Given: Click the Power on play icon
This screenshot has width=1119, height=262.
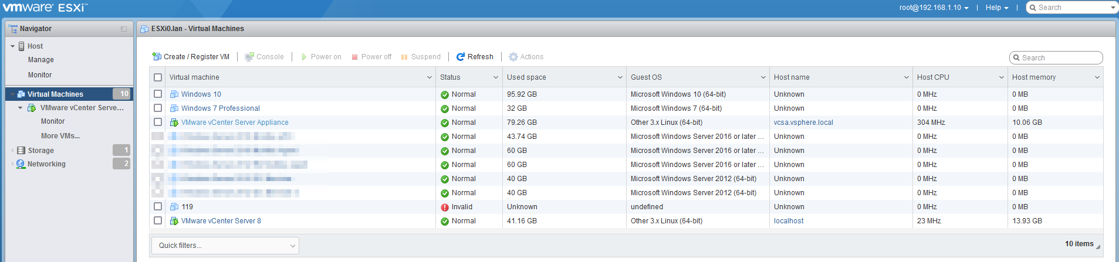Looking at the screenshot, I should coord(304,57).
